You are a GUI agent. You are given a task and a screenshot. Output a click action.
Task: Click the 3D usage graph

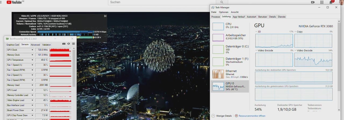coord(274,41)
